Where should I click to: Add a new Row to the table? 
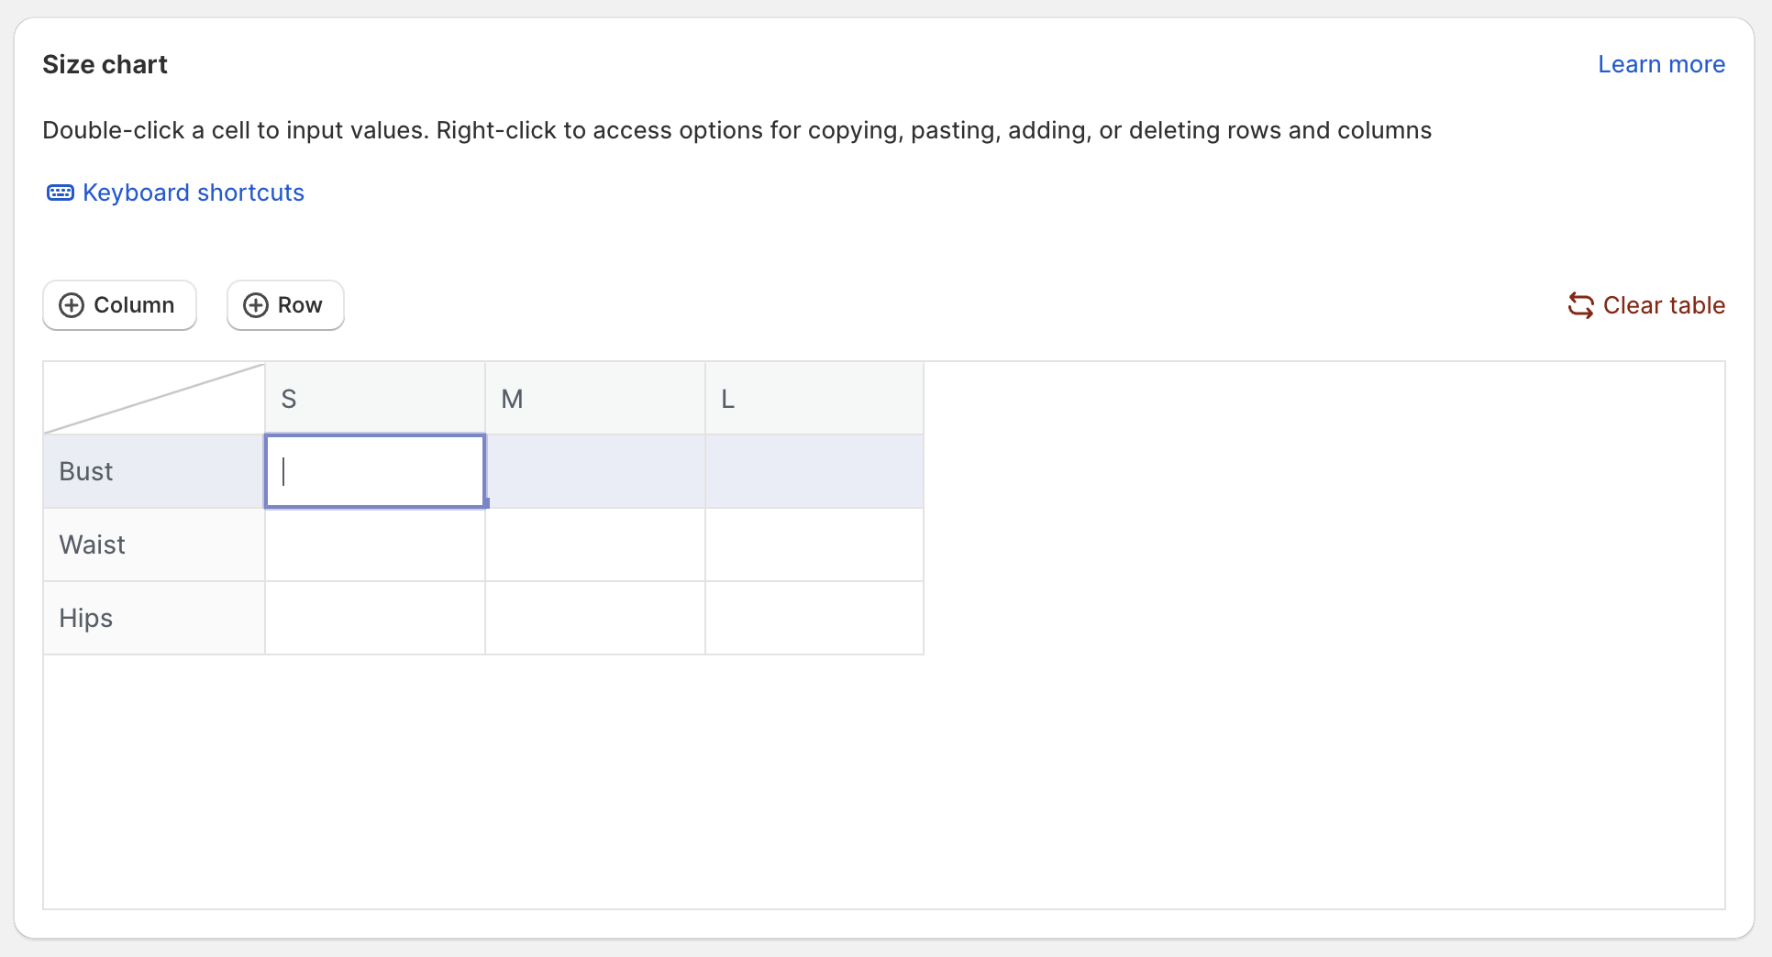point(285,305)
